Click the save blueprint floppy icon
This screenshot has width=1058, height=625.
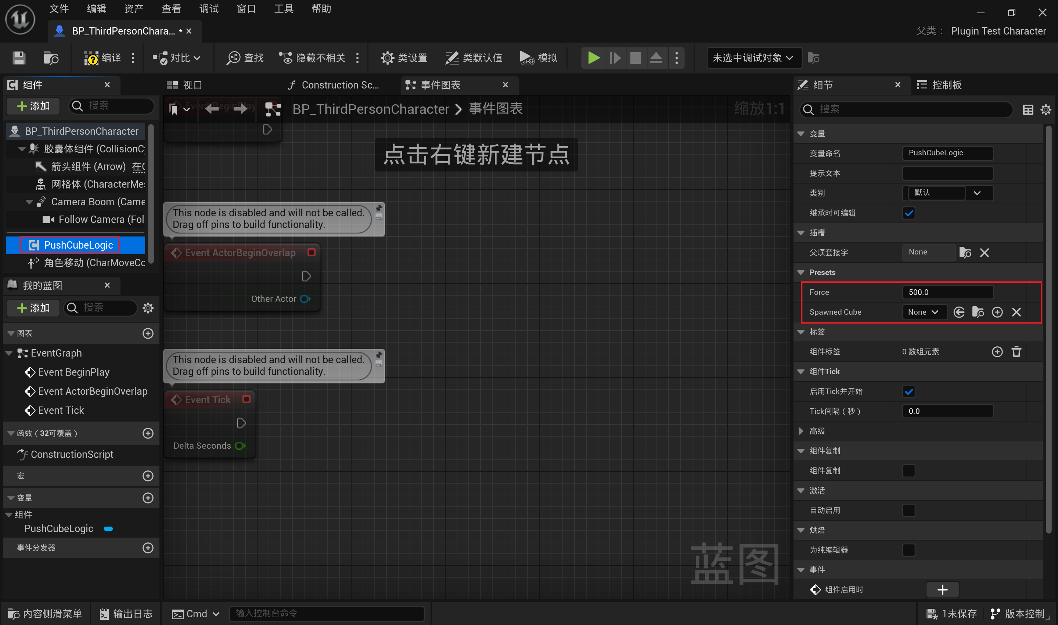click(x=18, y=58)
